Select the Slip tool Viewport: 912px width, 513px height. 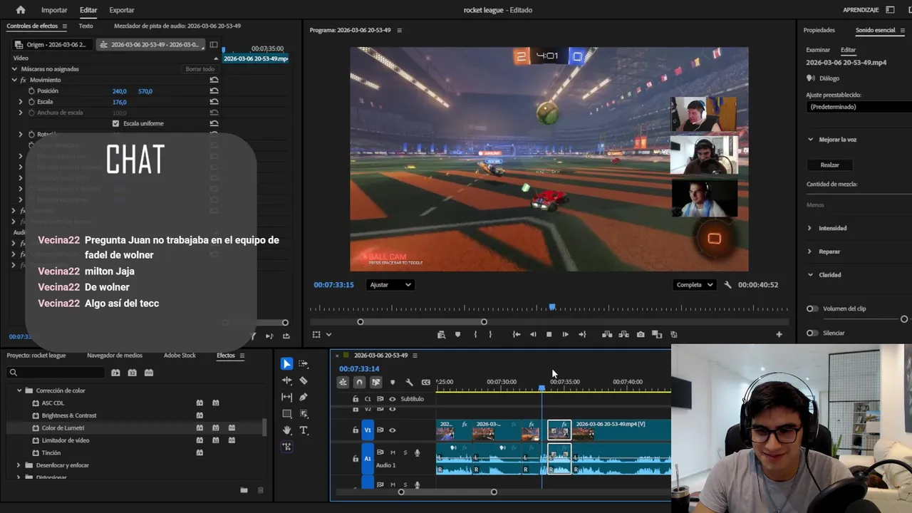(286, 397)
